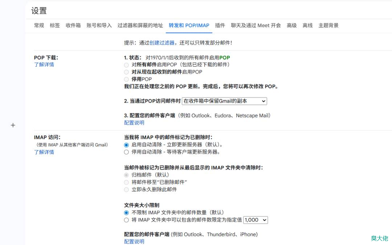Enable '启用自动清除' IMAP option
The height and width of the screenshot is (245, 392).
point(126,145)
